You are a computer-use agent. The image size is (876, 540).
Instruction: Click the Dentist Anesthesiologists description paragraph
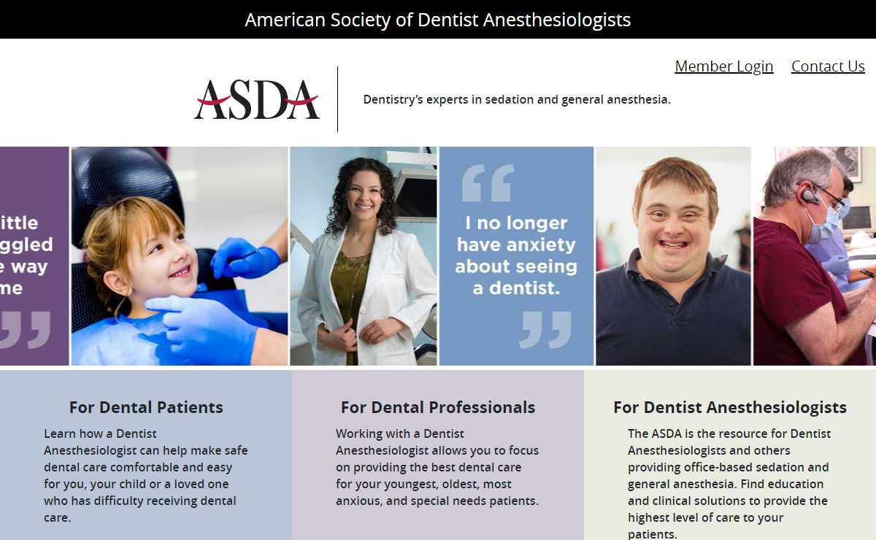point(730,483)
